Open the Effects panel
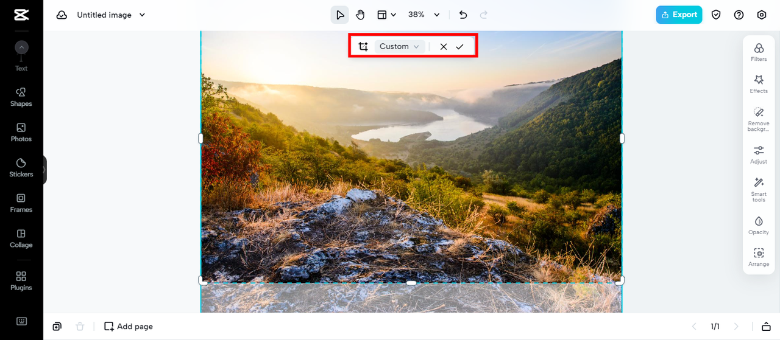The width and height of the screenshot is (780, 340). 759,84
